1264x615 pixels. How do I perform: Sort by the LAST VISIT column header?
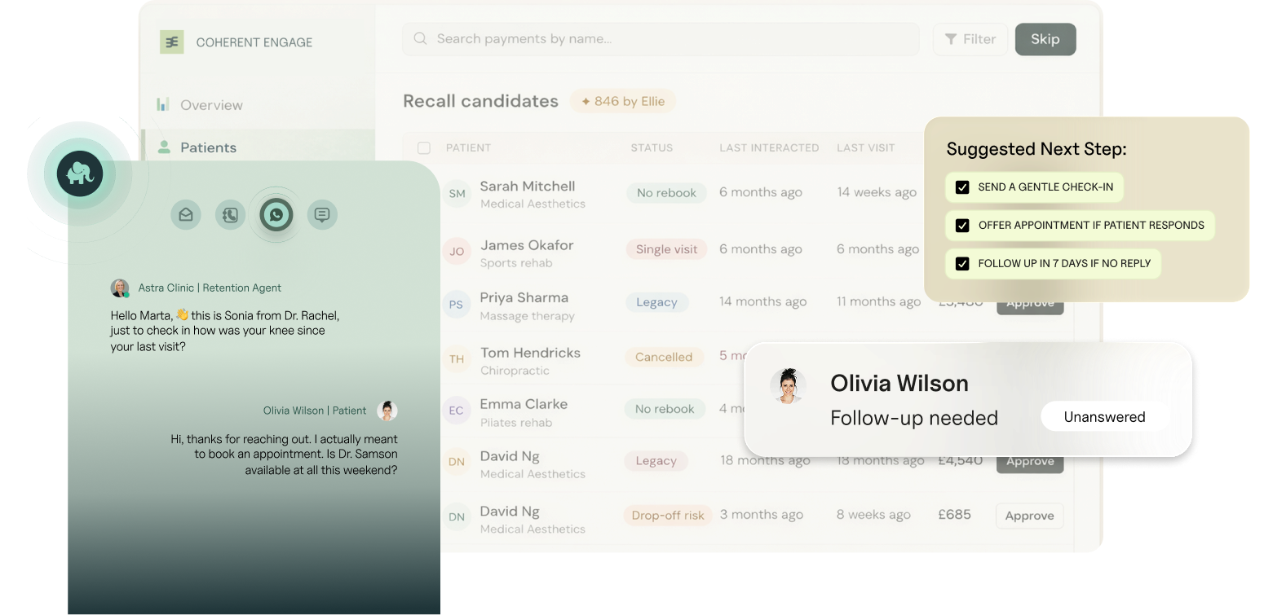865,148
